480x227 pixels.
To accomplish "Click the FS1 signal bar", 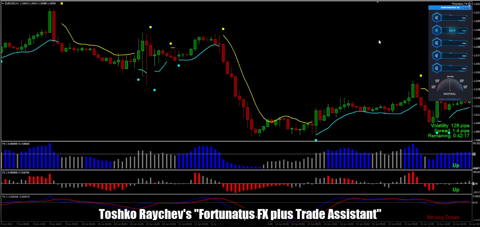I will [x=454, y=18].
